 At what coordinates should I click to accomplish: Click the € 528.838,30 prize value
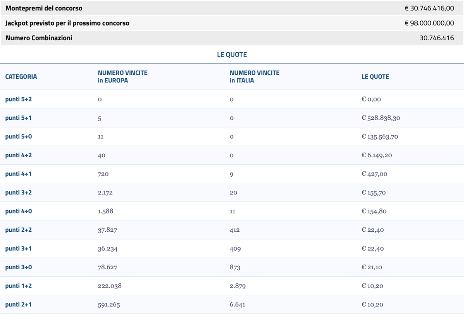coord(381,118)
